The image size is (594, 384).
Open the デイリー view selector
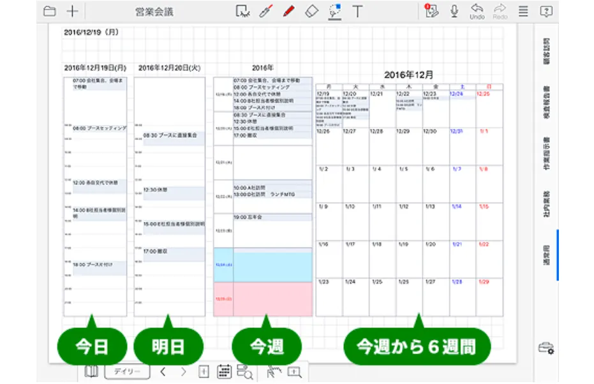[128, 372]
